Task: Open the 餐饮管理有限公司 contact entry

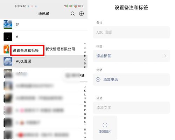Action: pos(60,49)
